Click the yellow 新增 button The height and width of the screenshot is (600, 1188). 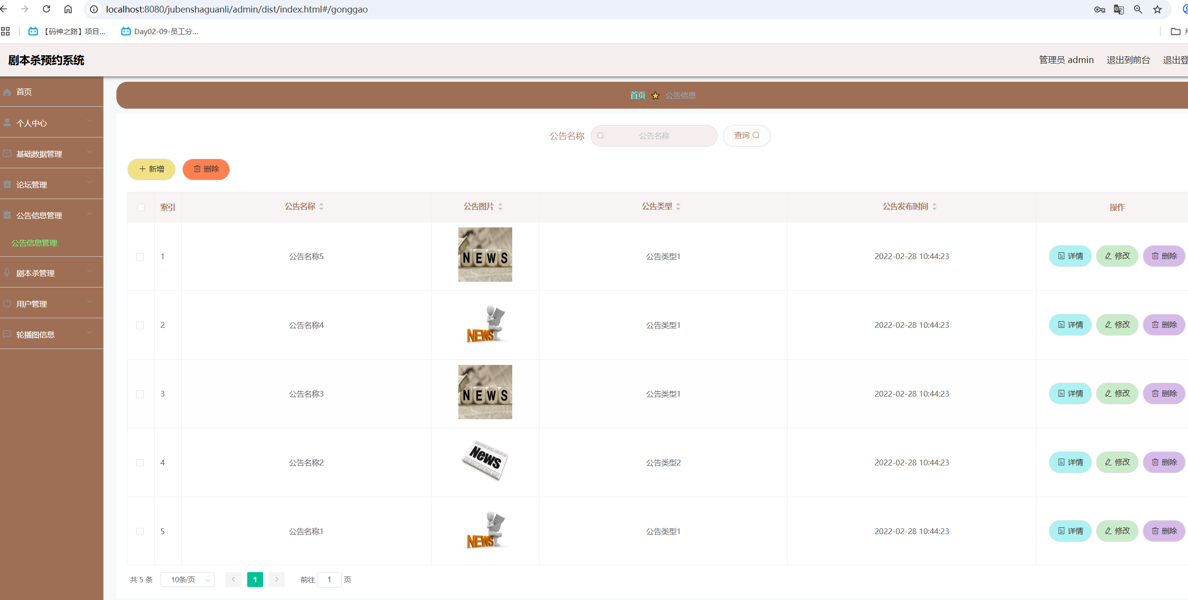click(x=152, y=169)
